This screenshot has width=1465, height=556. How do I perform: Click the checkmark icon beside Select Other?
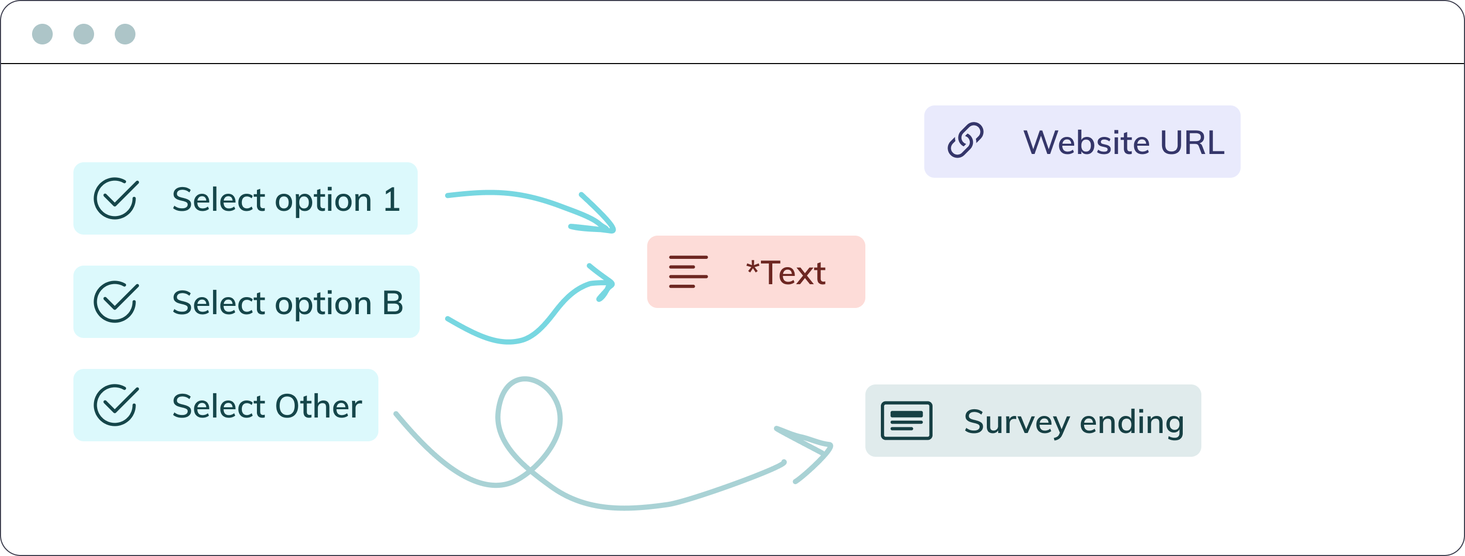[x=115, y=405]
